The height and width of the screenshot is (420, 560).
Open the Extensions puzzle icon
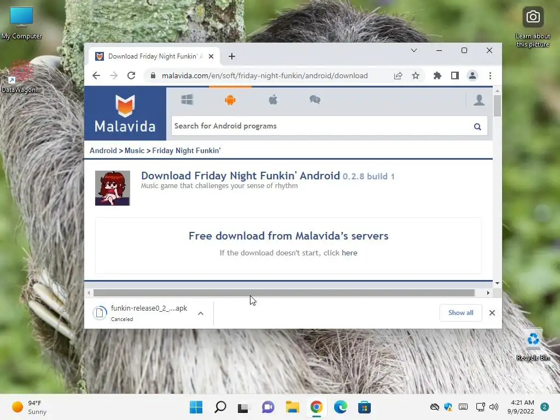point(437,75)
